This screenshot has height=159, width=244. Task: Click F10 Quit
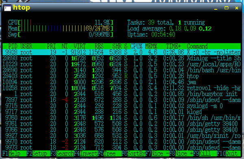(229, 154)
